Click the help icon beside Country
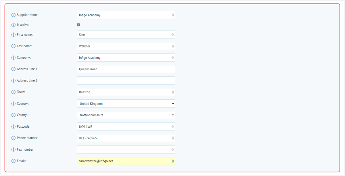This screenshot has height=176, width=345. 13,104
